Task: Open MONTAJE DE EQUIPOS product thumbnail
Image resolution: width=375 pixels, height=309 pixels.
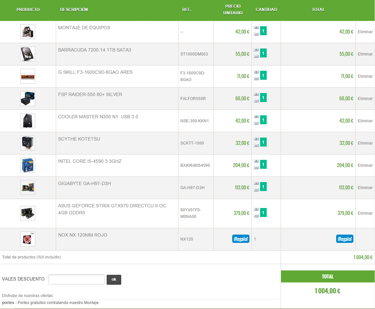Action: pyautogui.click(x=28, y=32)
